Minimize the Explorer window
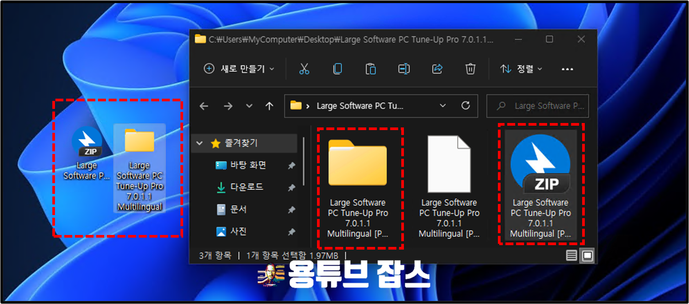689x304 pixels. 518,39
